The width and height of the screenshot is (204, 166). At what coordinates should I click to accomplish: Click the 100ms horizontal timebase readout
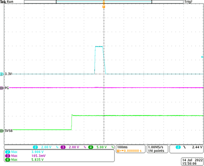pos(122,147)
